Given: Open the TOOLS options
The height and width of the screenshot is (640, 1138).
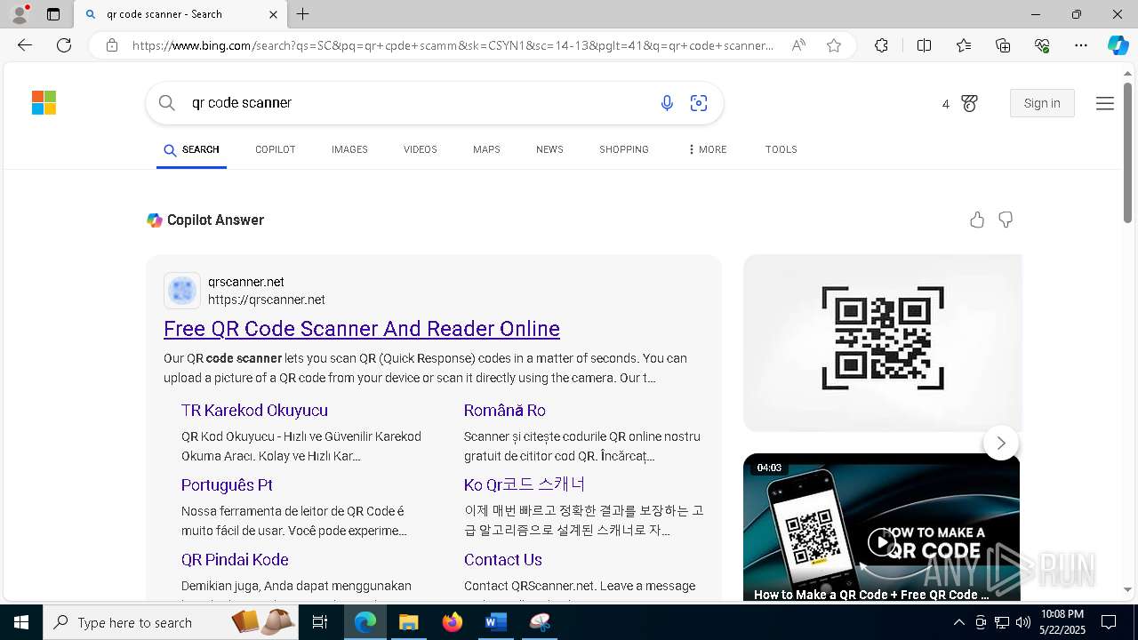Looking at the screenshot, I should tap(781, 149).
